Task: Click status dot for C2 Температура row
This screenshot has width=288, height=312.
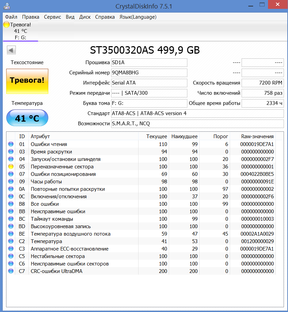Action: [x=11, y=241]
